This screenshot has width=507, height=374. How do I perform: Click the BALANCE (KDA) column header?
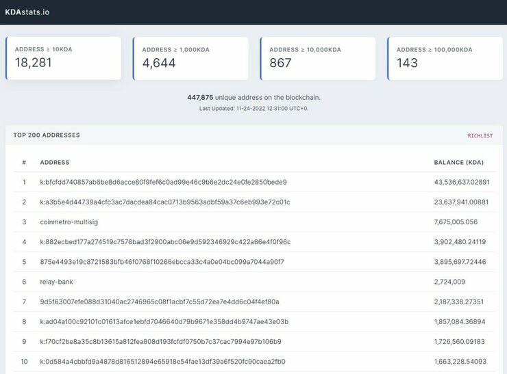coord(459,162)
